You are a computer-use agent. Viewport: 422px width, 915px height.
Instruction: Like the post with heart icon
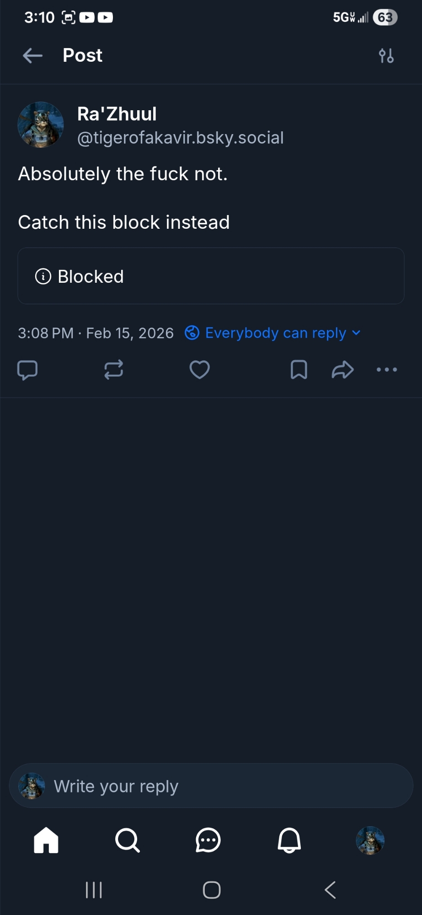[x=200, y=370]
